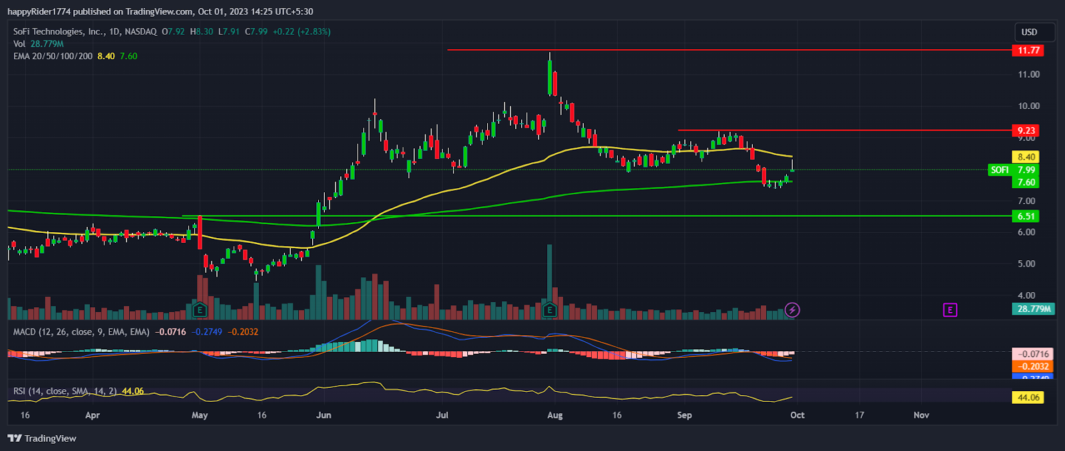Click the 11.00 price scale label
Screen dimensions: 1065x451
pos(1029,75)
